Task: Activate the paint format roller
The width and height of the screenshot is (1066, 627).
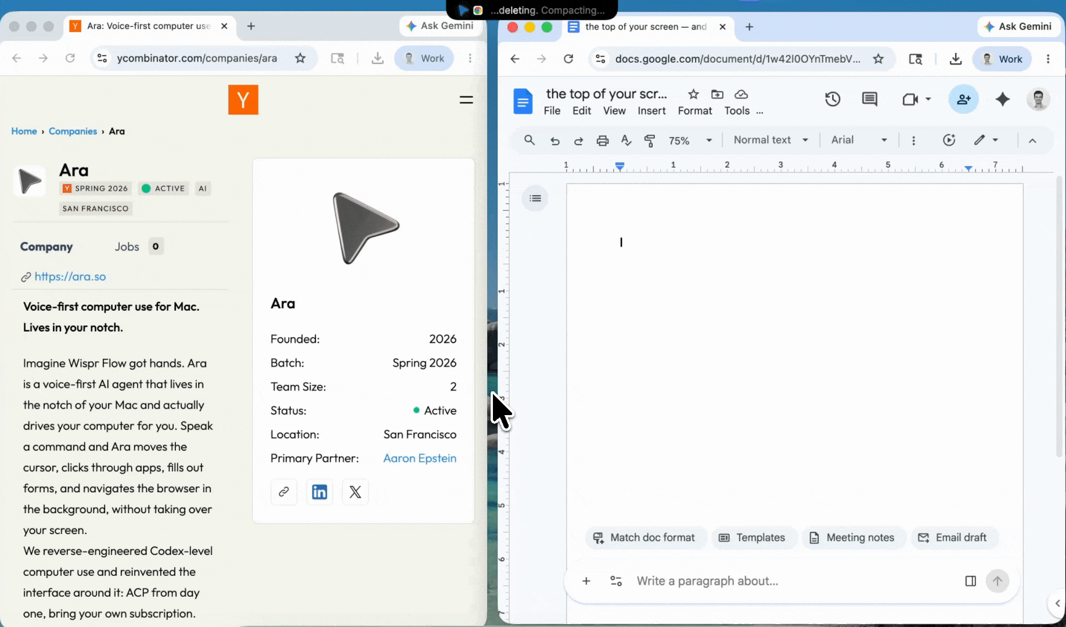Action: (650, 140)
